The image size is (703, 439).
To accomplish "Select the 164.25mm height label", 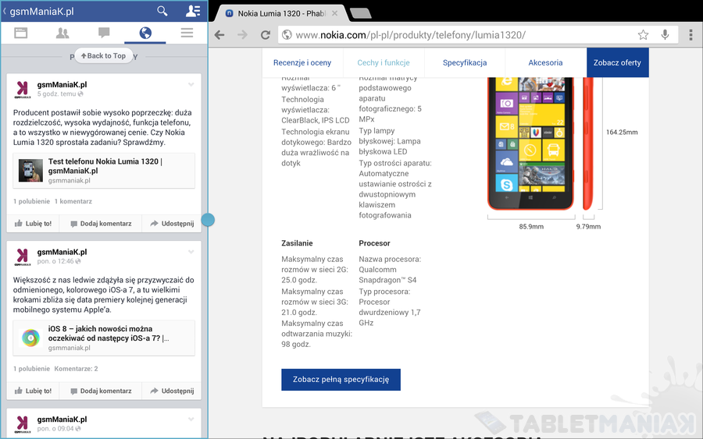I will pos(622,132).
